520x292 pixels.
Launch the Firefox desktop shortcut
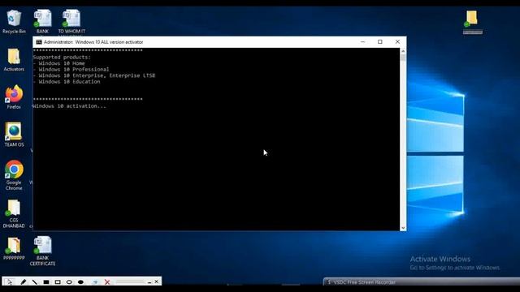(x=14, y=97)
